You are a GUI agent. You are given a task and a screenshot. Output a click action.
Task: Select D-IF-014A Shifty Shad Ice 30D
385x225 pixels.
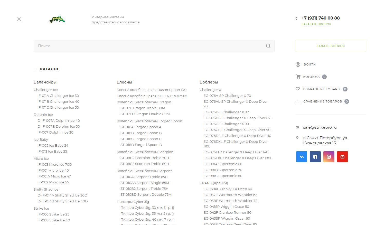(62, 195)
